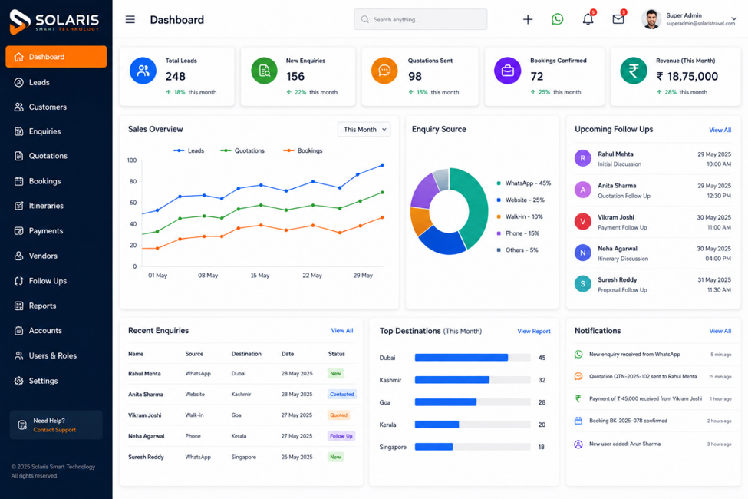The height and width of the screenshot is (499, 748).
Task: Expand the Super Admin account dropdown arrow
Action: click(733, 19)
